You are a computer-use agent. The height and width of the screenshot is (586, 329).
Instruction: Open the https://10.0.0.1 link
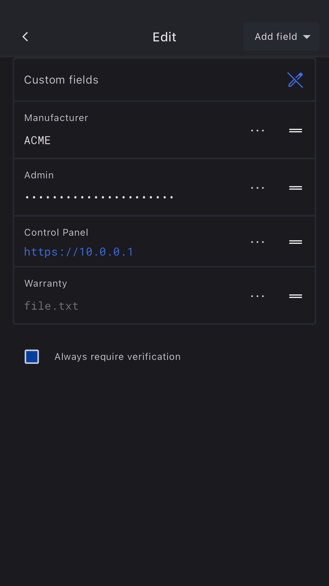pos(79,252)
